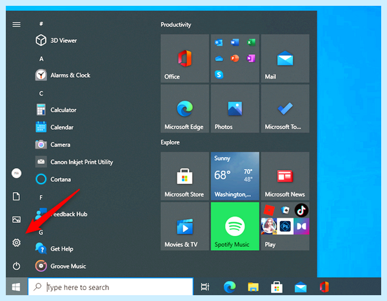
Task: Click the user account avatar
Action: click(17, 173)
